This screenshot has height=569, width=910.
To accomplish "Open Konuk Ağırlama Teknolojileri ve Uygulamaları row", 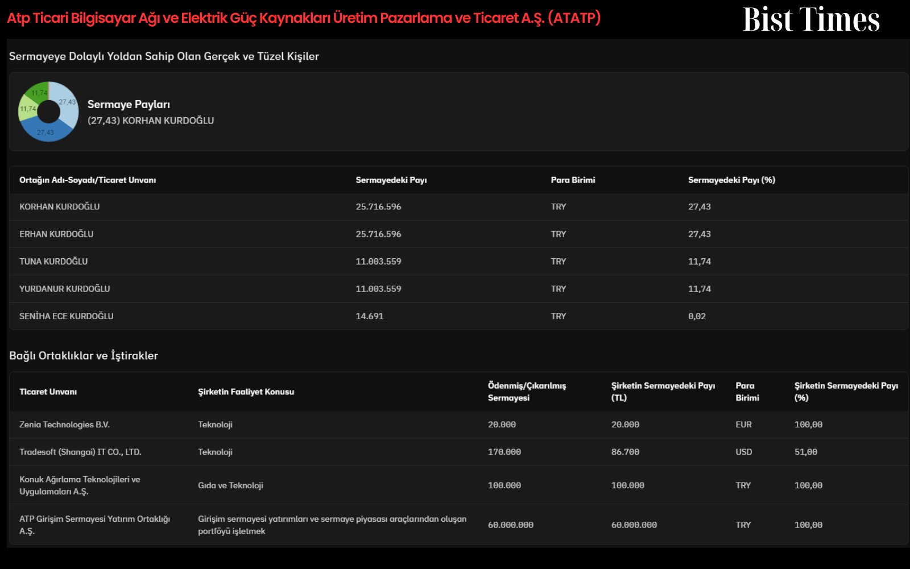I will 458,485.
